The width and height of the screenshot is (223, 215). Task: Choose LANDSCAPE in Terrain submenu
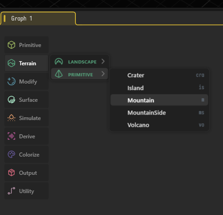click(x=80, y=62)
